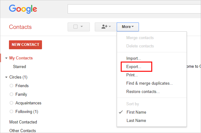Image resolution: width=201 pixels, height=133 pixels.
Task: Select the Acquaintances circle icon
Action: coord(11,103)
